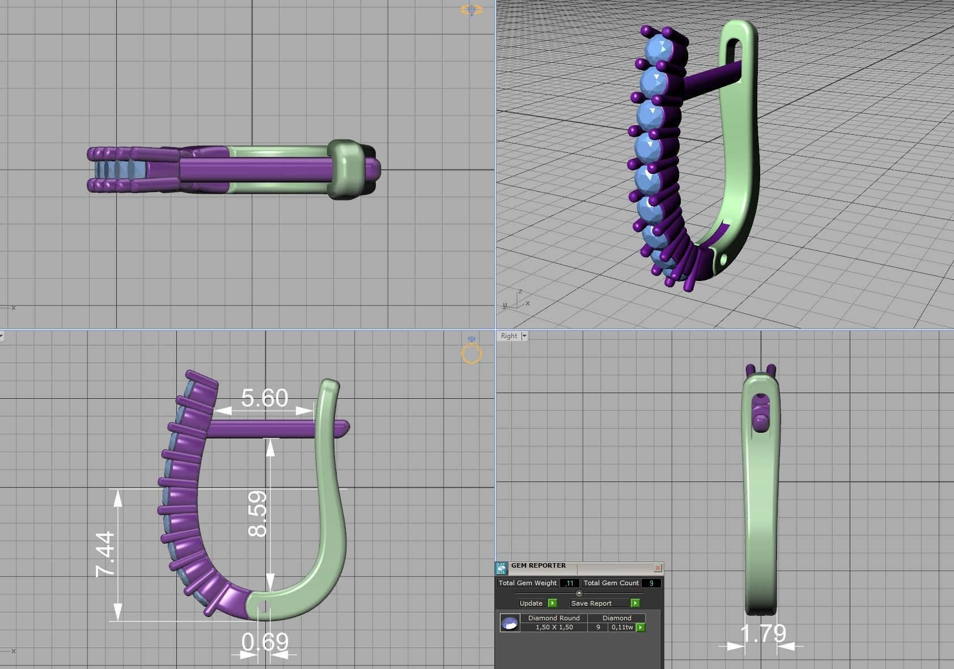Click the gem ring icon in the top viewport
This screenshot has width=954, height=669.
pos(472,10)
